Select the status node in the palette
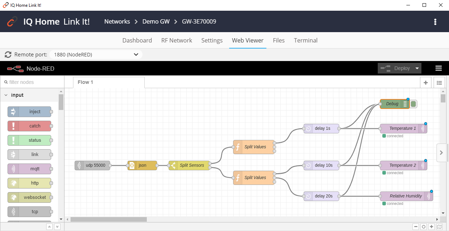 tap(29, 140)
